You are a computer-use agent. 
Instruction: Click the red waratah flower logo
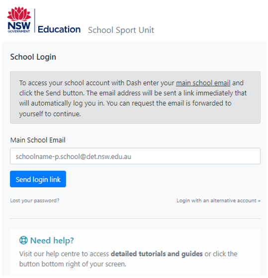pos(19,14)
